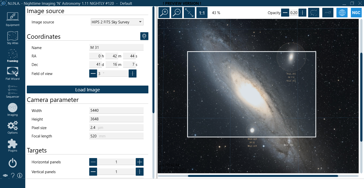Click the eye icon at sidebar bottom

click(5, 176)
